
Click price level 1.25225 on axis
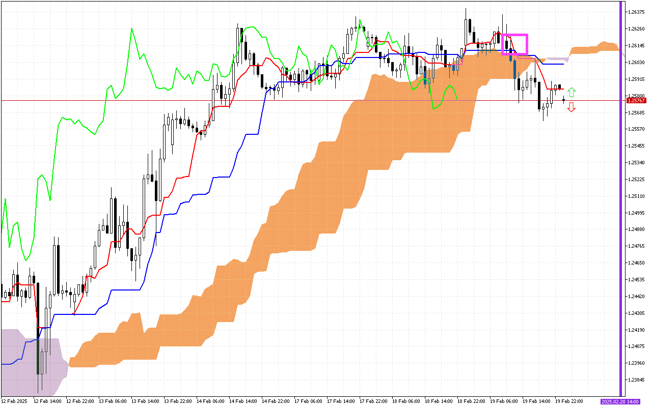click(x=637, y=179)
